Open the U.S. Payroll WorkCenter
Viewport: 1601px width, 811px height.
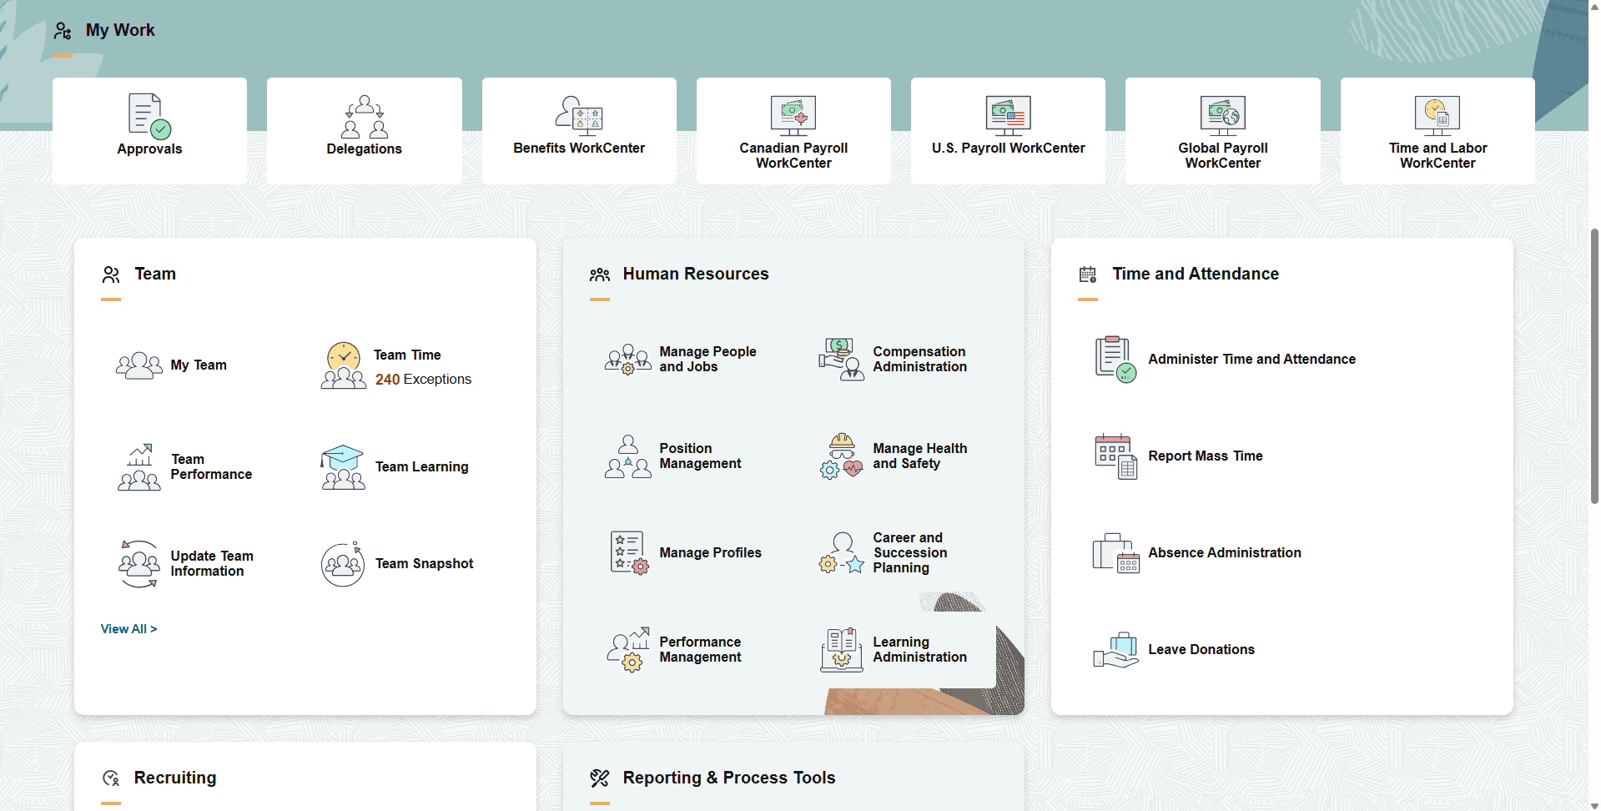1008,130
